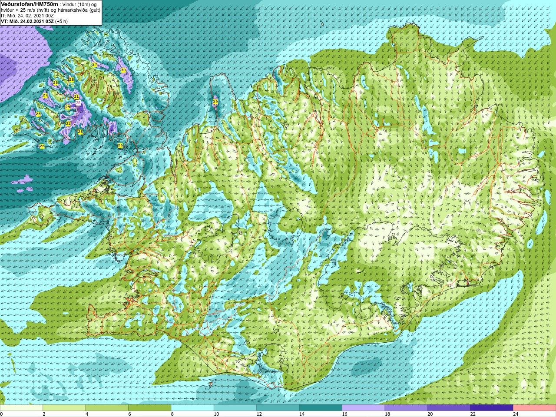This screenshot has height=417, width=556.
Task: Click the legend tick label "8"
Action: 172,414
